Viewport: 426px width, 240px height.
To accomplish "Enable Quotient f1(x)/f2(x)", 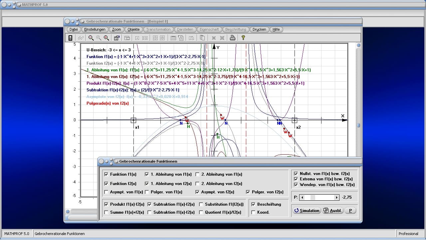I will [201, 212].
